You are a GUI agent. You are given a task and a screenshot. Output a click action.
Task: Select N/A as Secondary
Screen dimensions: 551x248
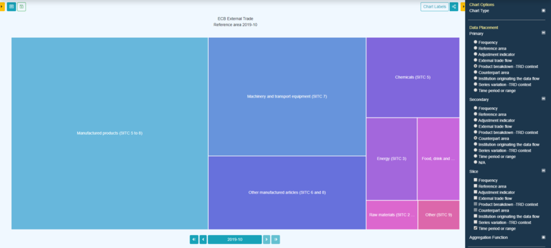coord(475,162)
